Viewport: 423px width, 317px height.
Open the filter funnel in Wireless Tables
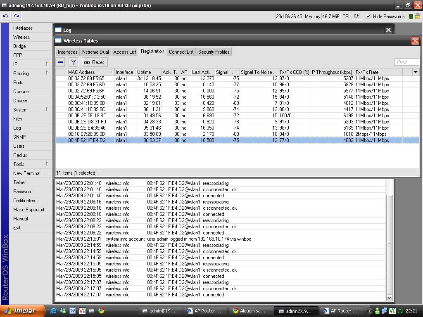point(73,62)
